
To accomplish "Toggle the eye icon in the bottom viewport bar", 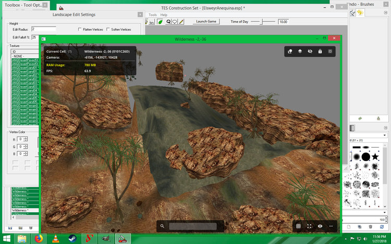I will pyautogui.click(x=320, y=226).
